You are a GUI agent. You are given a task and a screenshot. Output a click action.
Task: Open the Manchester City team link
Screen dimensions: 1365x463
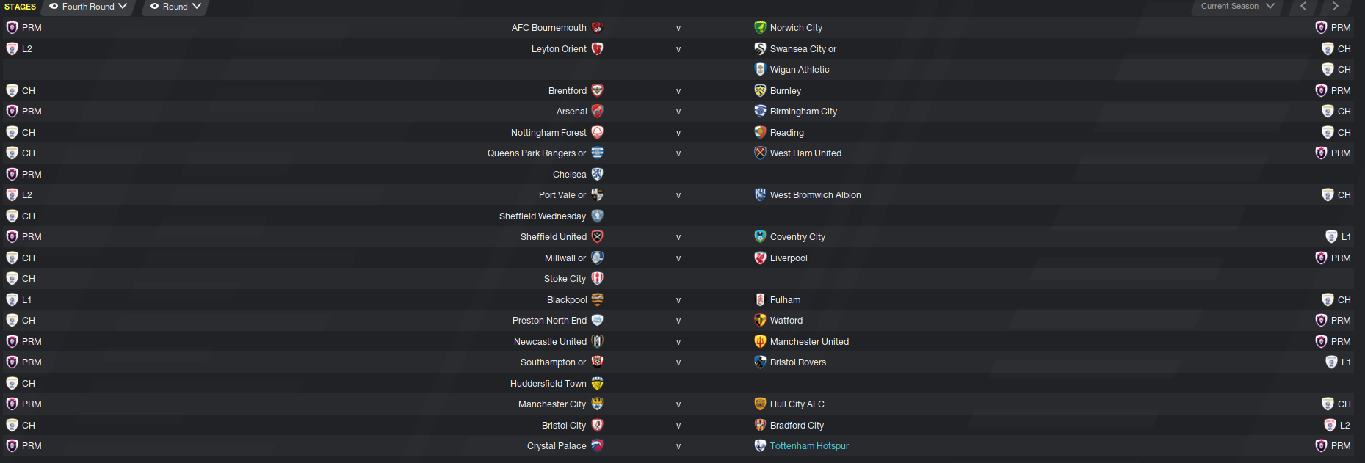click(551, 404)
